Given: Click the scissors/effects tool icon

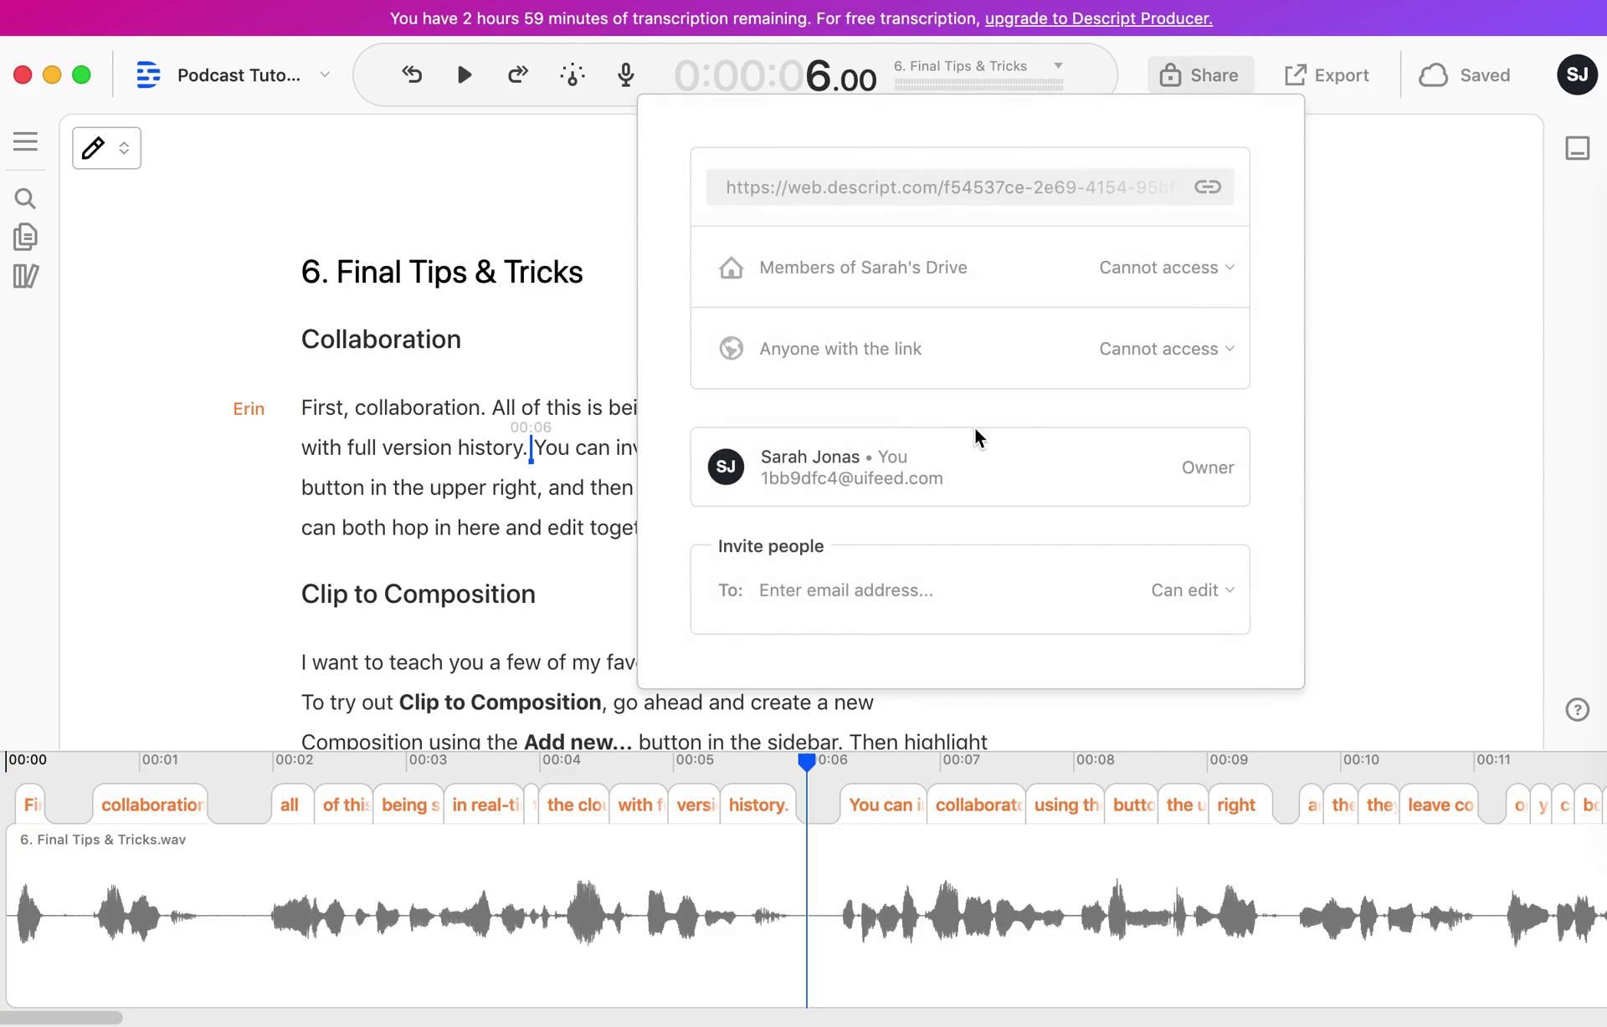Looking at the screenshot, I should click(572, 75).
